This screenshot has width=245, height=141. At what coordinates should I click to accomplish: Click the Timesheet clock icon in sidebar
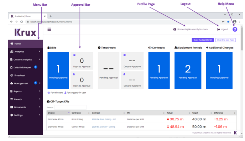11,75
